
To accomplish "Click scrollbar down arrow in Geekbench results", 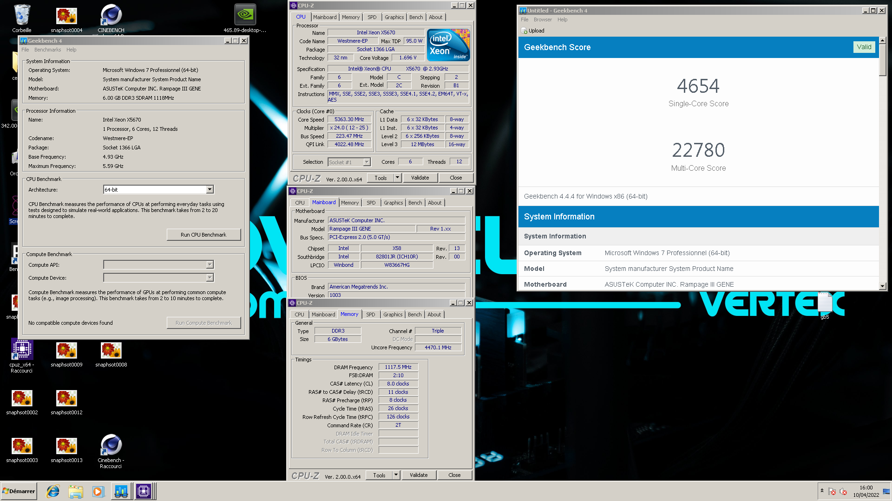I will (x=883, y=286).
